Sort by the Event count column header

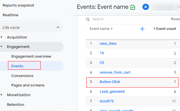point(164,29)
